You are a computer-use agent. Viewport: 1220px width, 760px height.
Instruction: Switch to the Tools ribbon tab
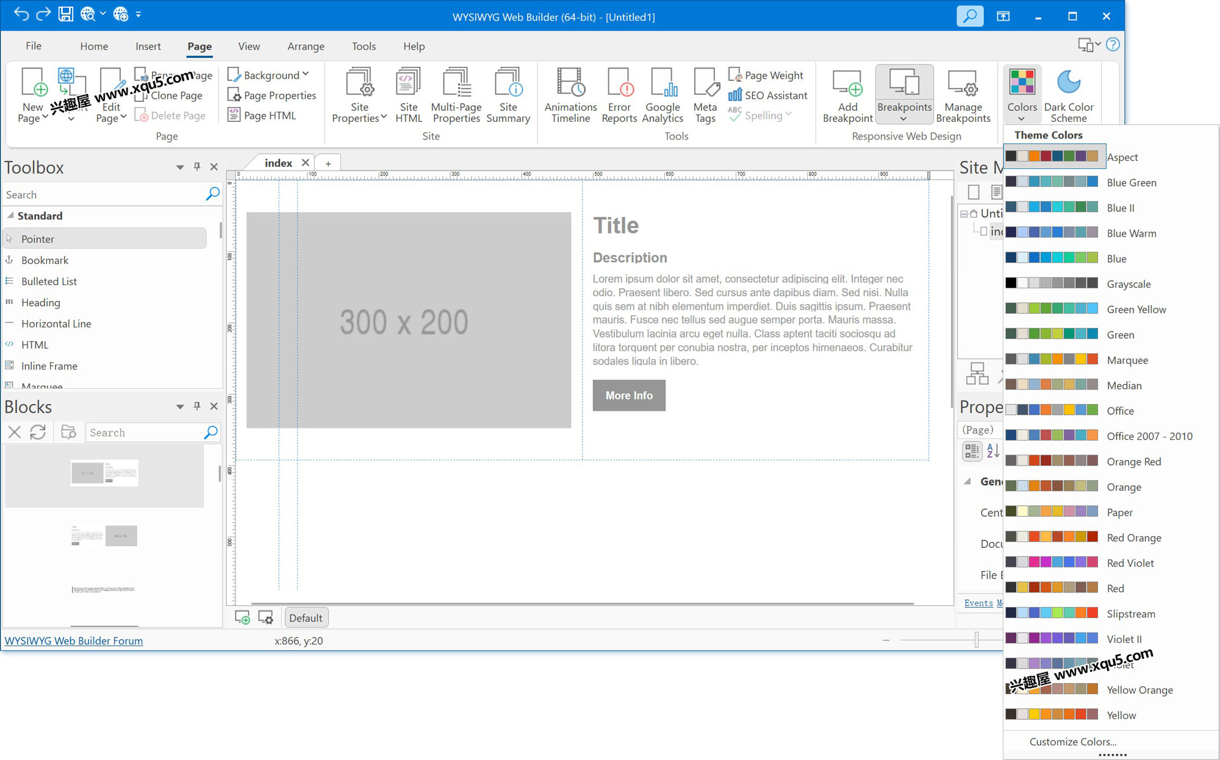(364, 46)
